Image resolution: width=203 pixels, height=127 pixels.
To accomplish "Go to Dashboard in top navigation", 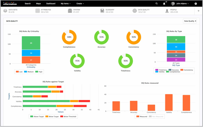I will pos(51,4).
